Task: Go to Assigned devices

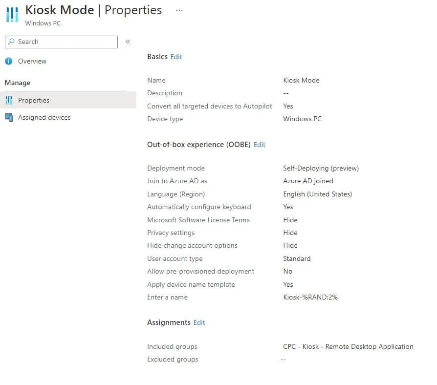Action: (x=44, y=117)
